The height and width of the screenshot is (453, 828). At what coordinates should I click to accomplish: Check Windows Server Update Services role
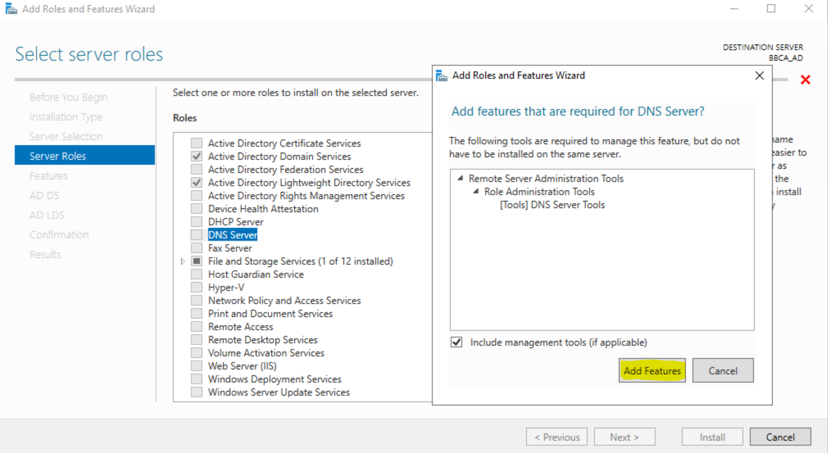pos(197,392)
